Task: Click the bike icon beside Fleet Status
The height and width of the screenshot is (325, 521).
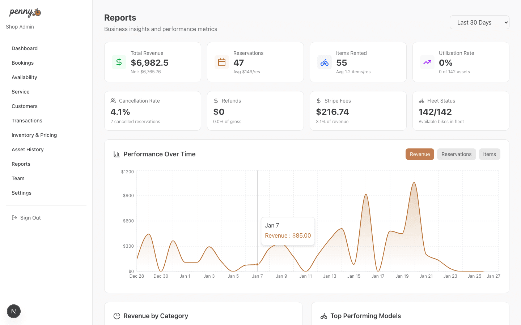Action: (x=421, y=101)
